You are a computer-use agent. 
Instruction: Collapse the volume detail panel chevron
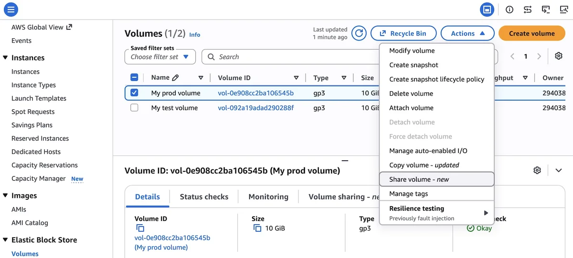559,170
